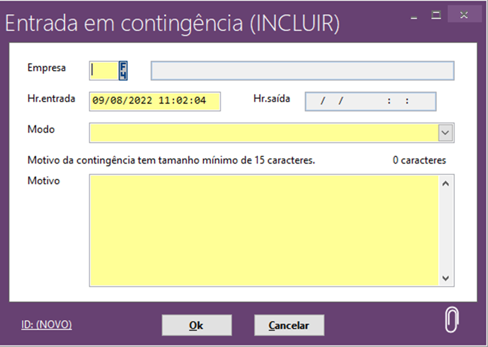Click the Motivo vertical scrollbar track

tap(446, 230)
